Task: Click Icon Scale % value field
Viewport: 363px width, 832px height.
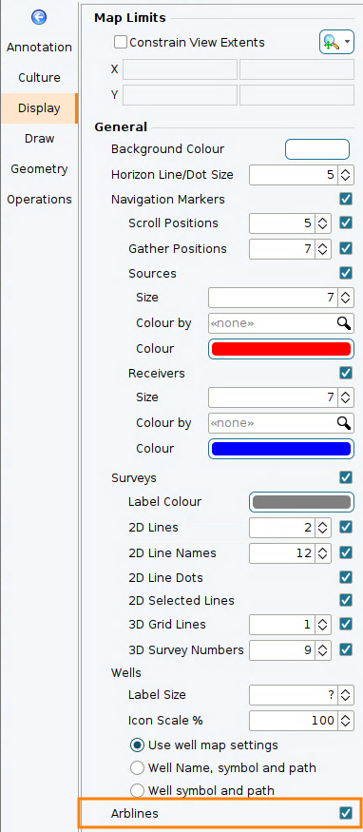Action: pyautogui.click(x=294, y=721)
